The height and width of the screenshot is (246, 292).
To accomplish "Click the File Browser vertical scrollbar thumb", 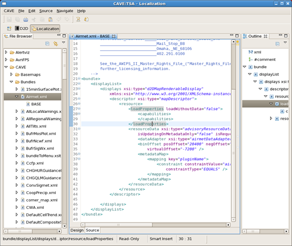I will coord(65,65).
